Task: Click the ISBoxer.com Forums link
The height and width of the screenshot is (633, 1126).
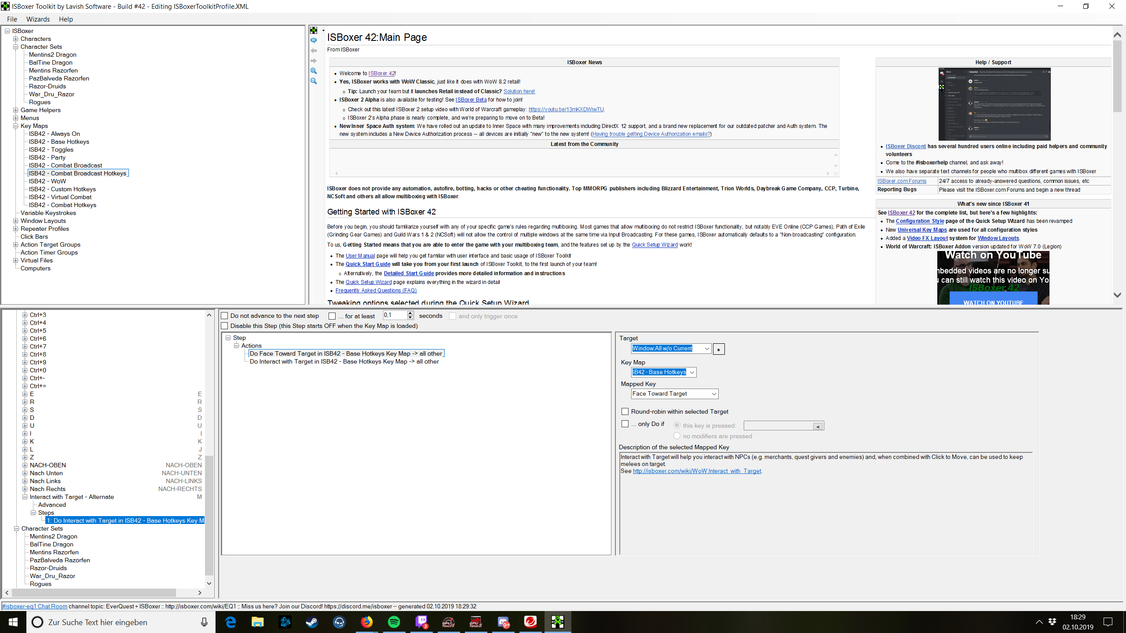Action: (902, 181)
